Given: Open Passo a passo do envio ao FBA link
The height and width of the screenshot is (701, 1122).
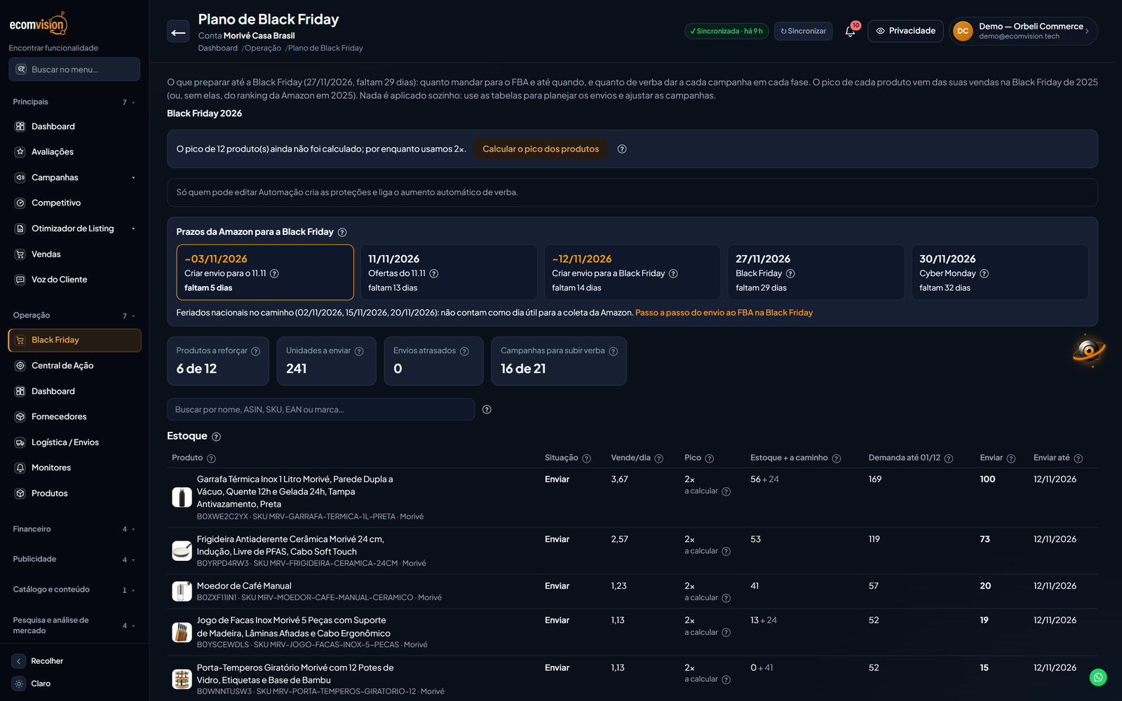Looking at the screenshot, I should (724, 313).
